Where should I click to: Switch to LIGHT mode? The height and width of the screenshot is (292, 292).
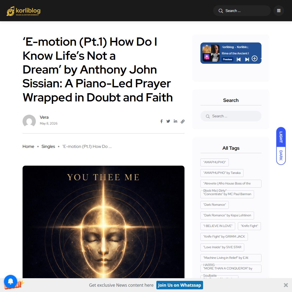[281, 137]
